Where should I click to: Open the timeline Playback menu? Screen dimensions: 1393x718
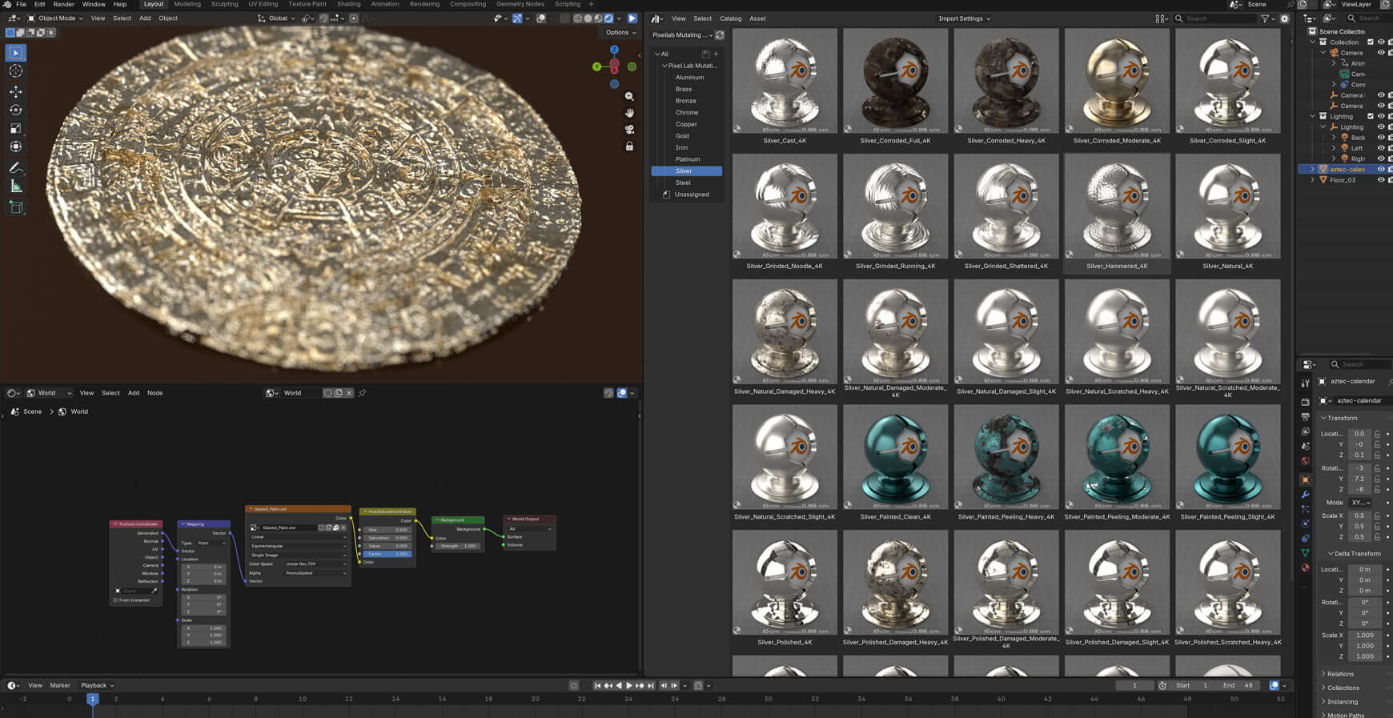(97, 685)
